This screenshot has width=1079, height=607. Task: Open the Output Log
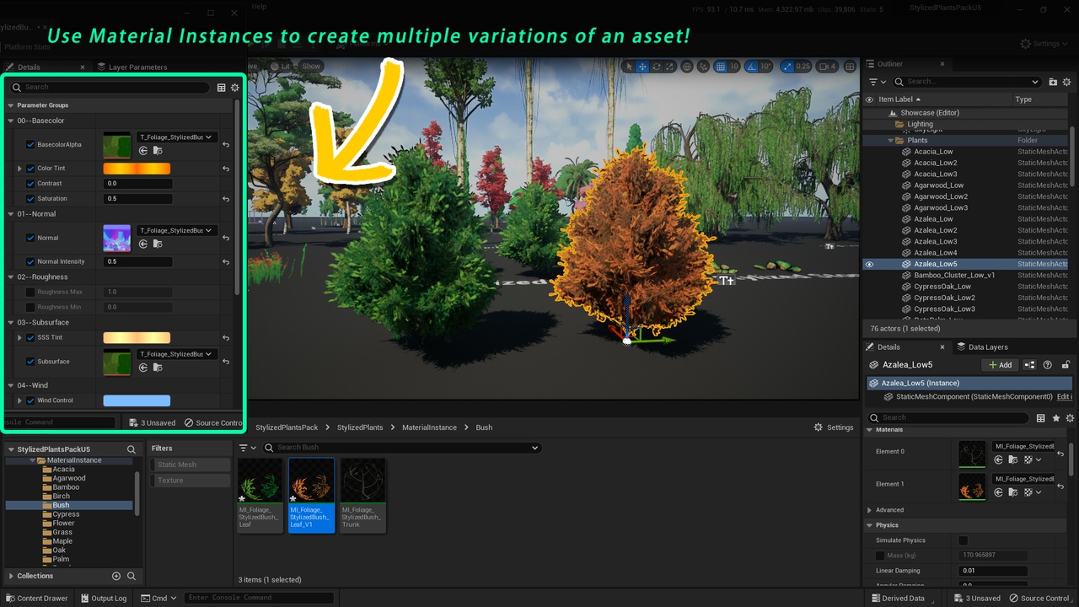pyautogui.click(x=103, y=599)
